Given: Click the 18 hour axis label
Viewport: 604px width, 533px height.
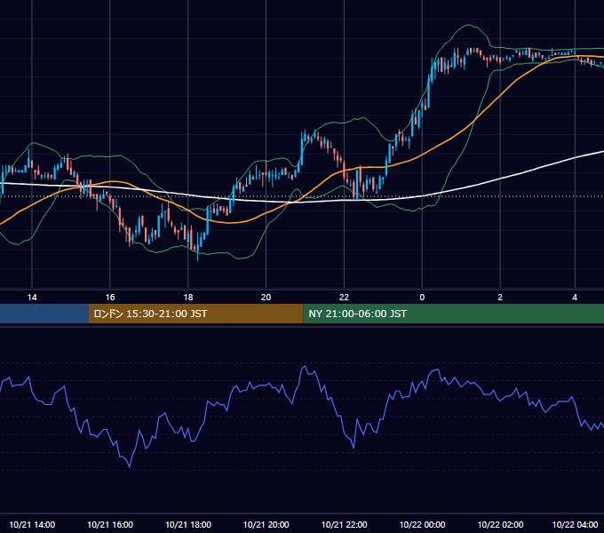Looking at the screenshot, I should [188, 298].
